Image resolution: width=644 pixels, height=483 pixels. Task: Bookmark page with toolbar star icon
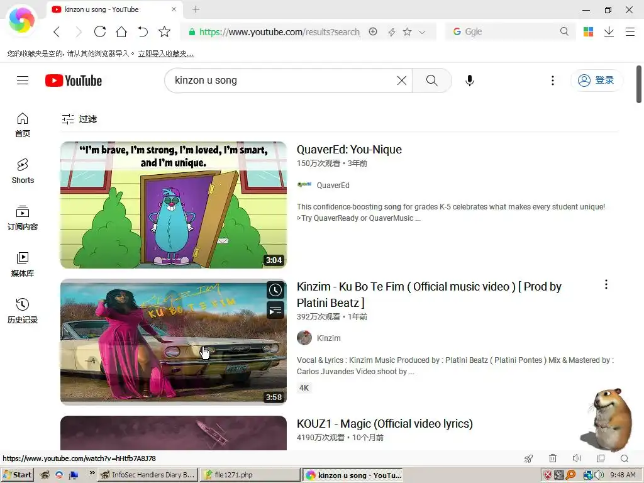pos(164,31)
